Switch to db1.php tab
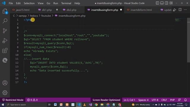Image resolution: width=190 pixels, height=107 pixels. tap(47, 10)
